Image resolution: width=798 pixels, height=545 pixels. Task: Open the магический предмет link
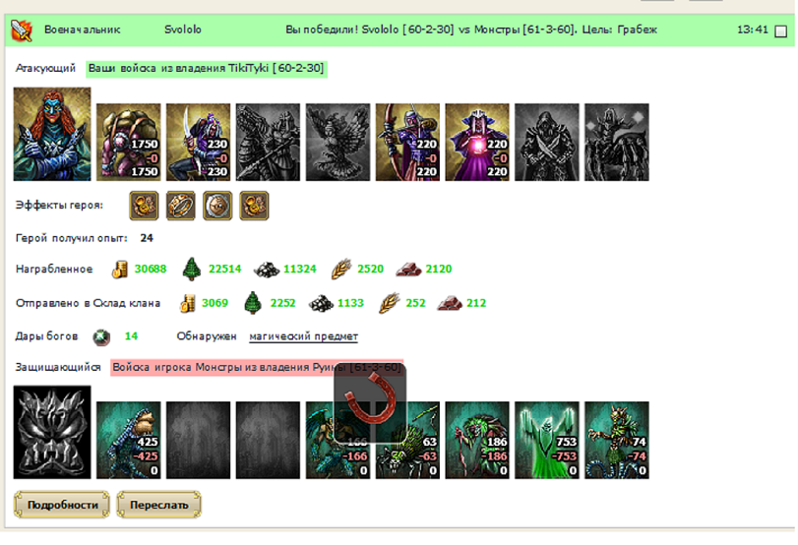pos(303,336)
